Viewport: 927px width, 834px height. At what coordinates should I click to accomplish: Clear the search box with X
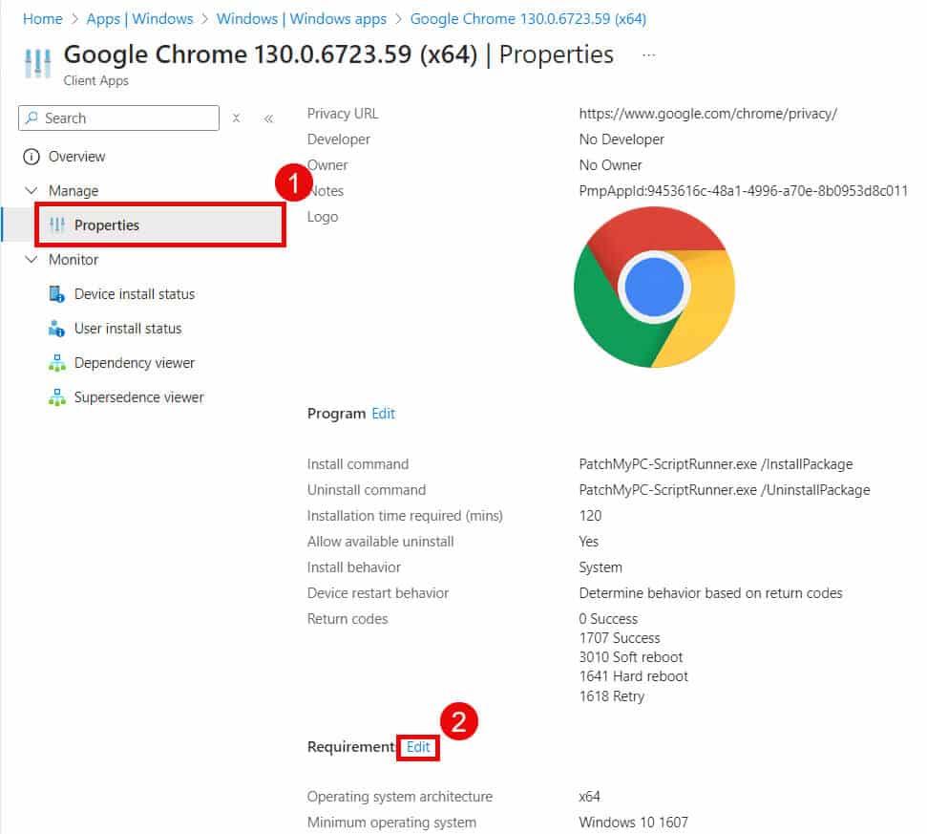pos(236,118)
